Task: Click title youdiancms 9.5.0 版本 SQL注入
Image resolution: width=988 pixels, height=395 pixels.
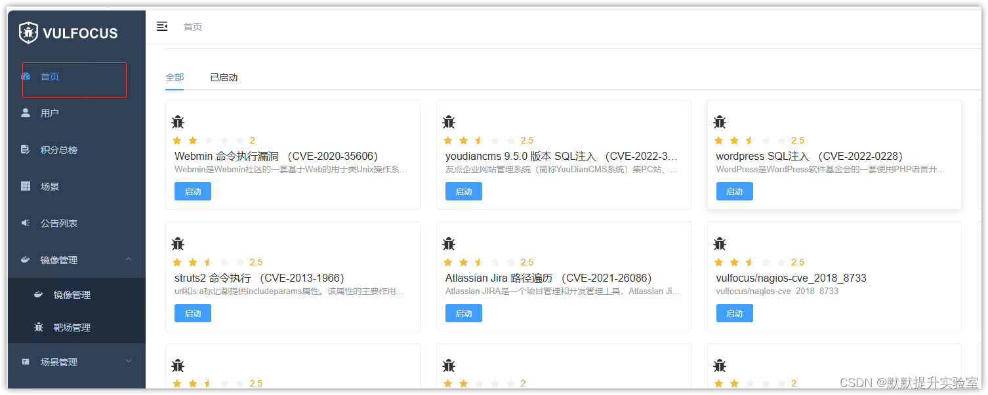Action: tap(562, 156)
